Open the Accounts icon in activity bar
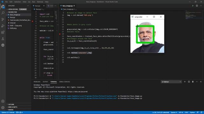This screenshot has height=114, width=204. coord(3,101)
